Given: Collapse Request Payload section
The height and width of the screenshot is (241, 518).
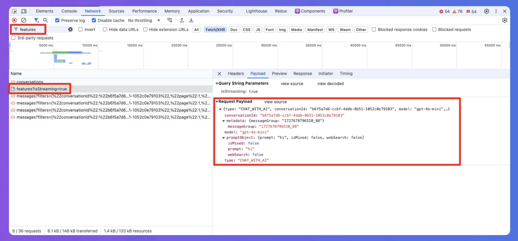Looking at the screenshot, I should click(217, 101).
